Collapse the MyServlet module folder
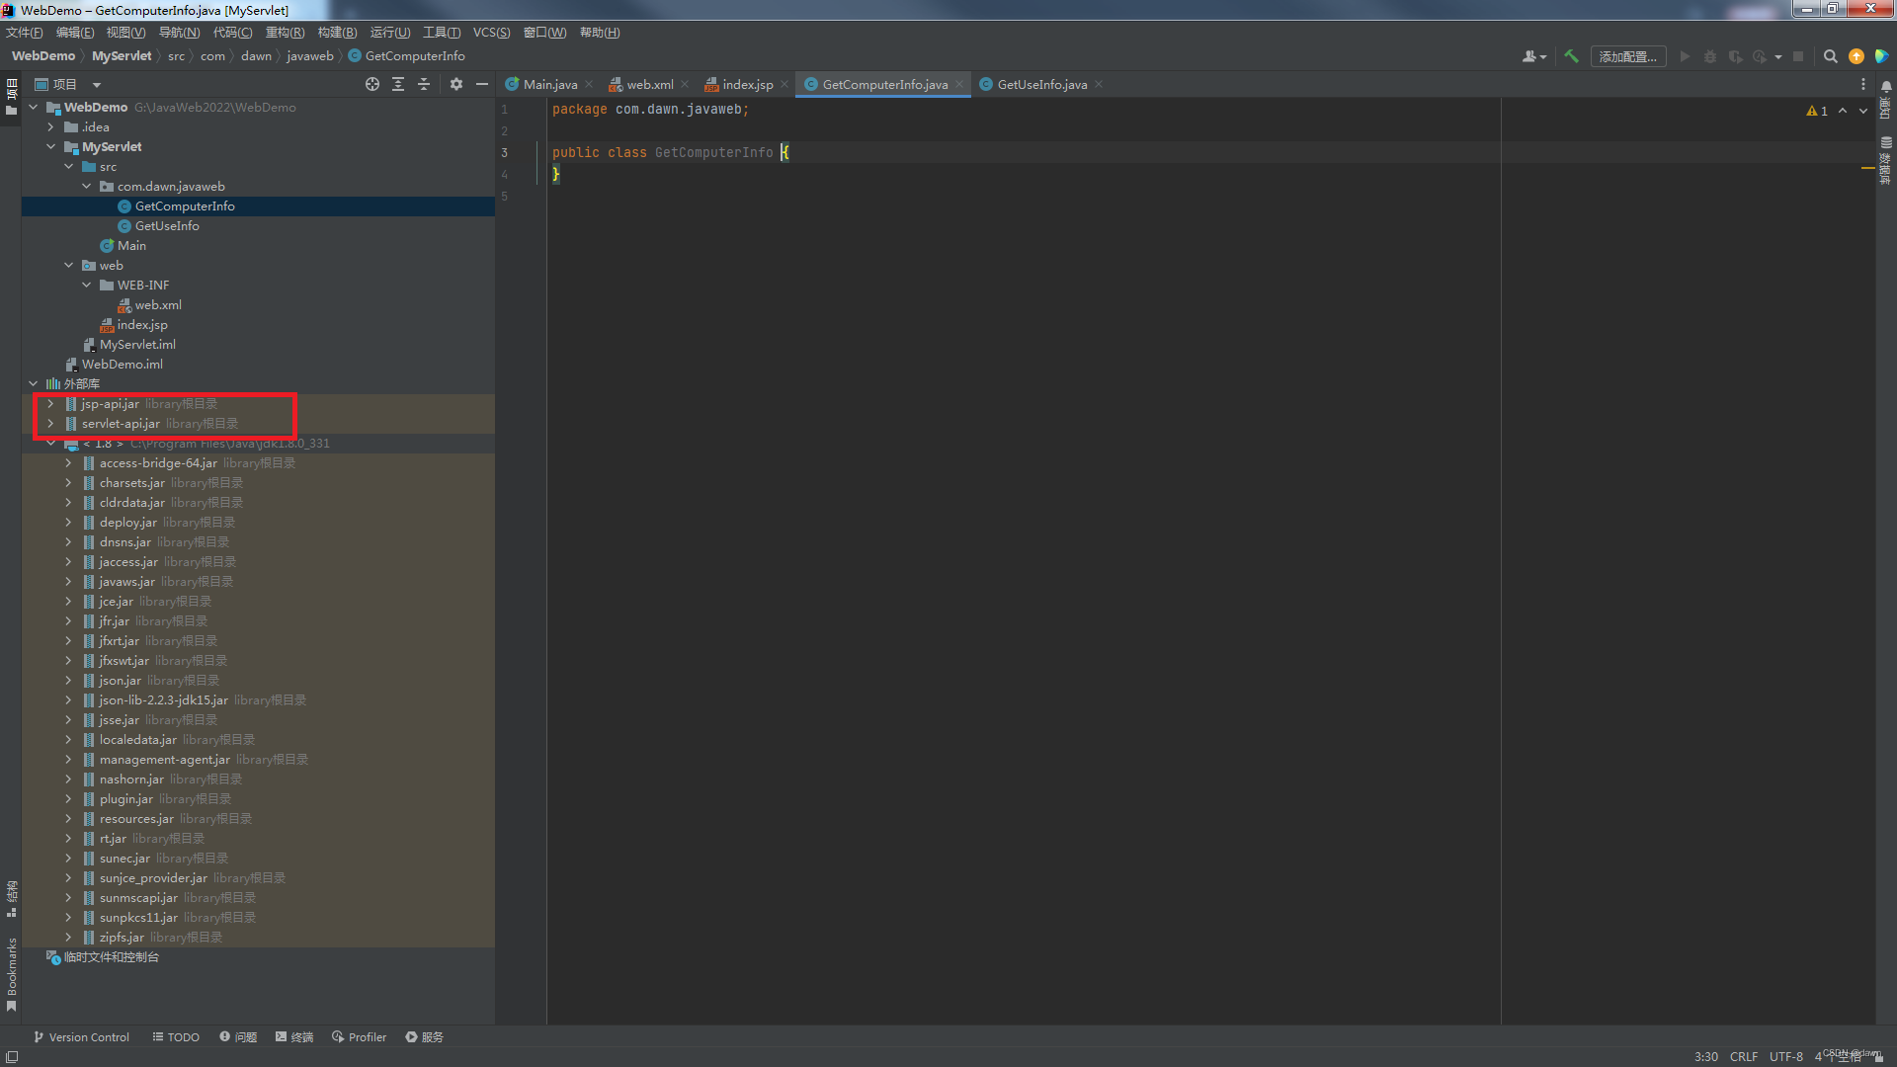 pyautogui.click(x=50, y=147)
